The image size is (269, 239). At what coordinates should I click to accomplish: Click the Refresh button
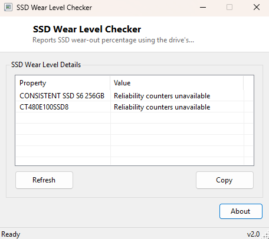pos(44,180)
